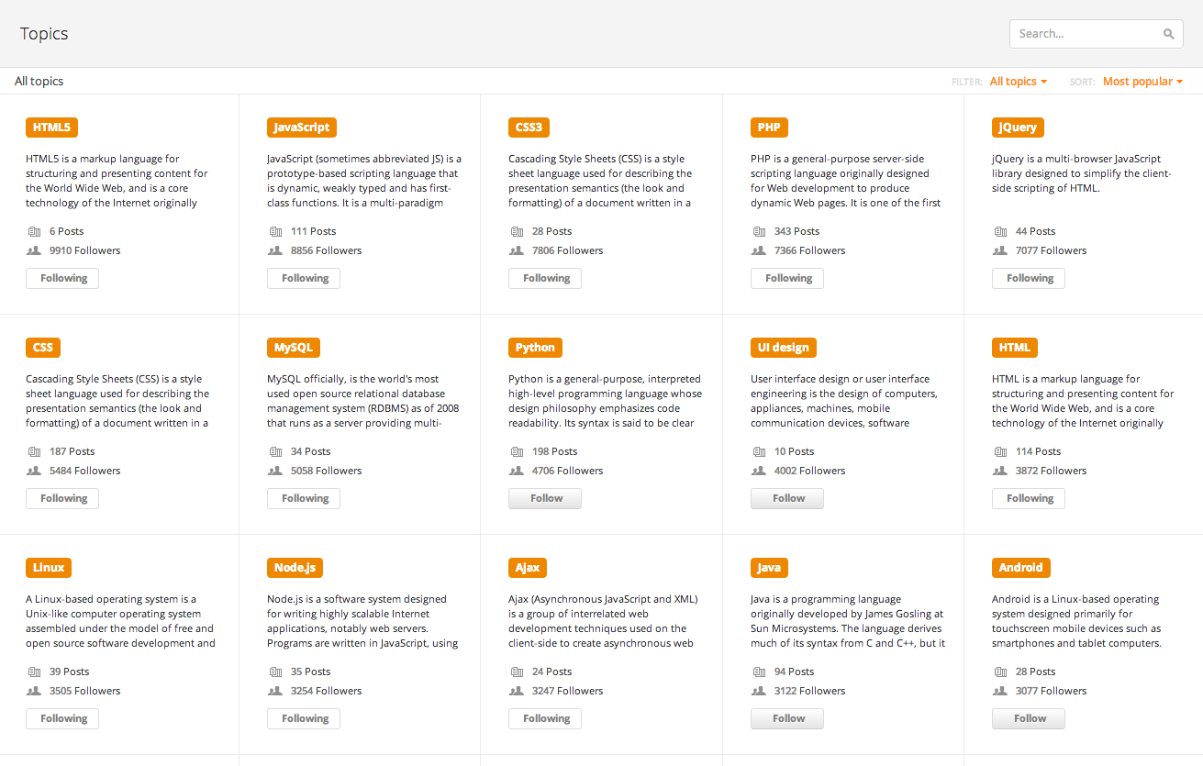Click '3122 Followers' on Java card

click(x=809, y=691)
